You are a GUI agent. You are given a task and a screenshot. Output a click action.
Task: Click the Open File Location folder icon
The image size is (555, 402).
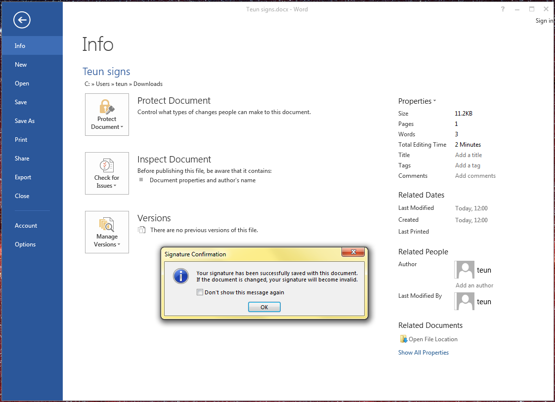click(x=403, y=339)
